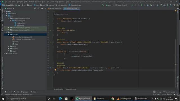Image resolution: width=180 pixels, height=101 pixels.
Task: Click override gutter icon beside getCount
Action: click(50, 31)
